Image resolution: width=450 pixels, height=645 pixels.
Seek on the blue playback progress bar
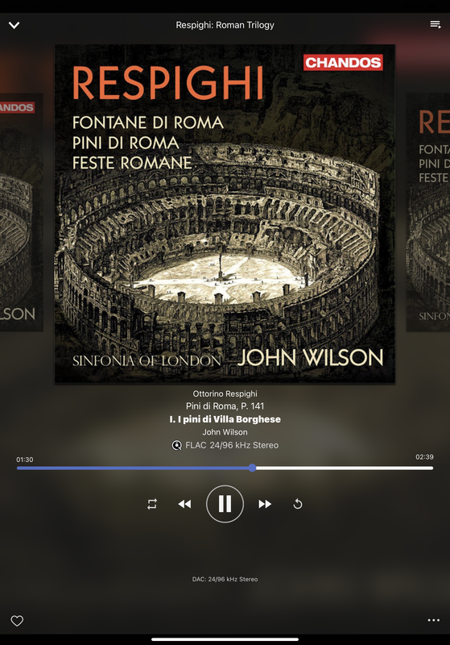[225, 468]
